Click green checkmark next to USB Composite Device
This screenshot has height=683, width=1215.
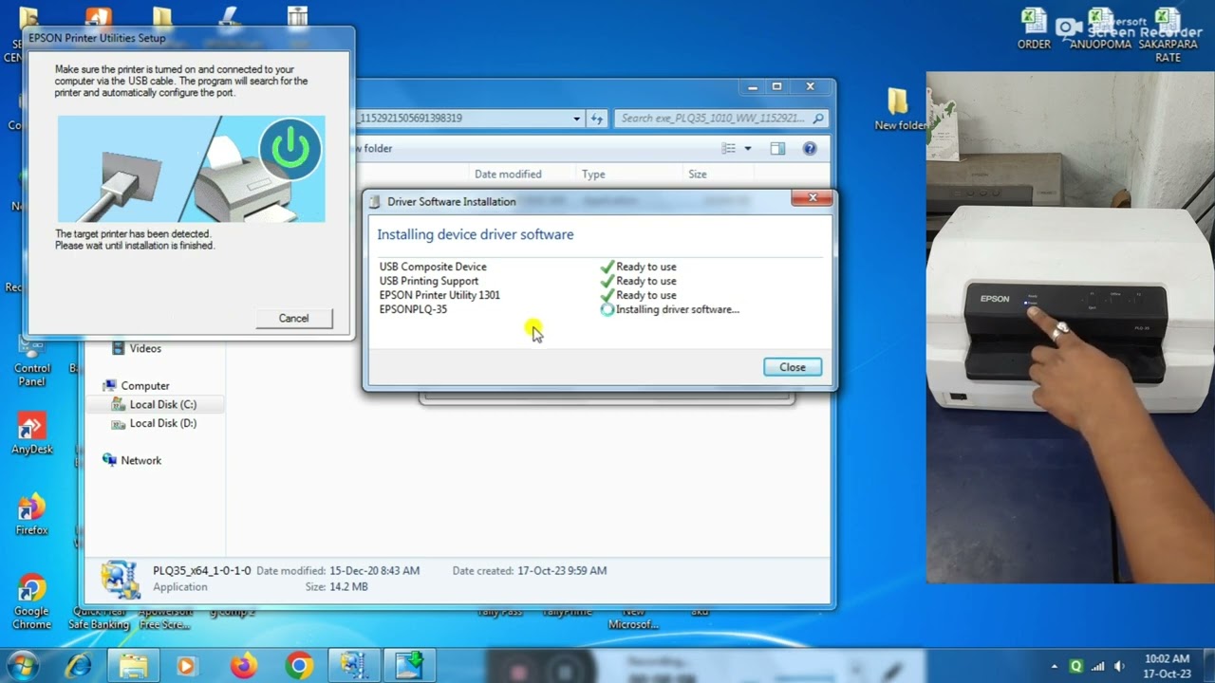pos(607,267)
